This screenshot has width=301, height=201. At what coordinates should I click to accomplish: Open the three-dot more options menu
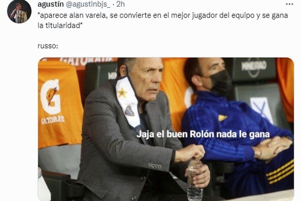[x=290, y=4]
